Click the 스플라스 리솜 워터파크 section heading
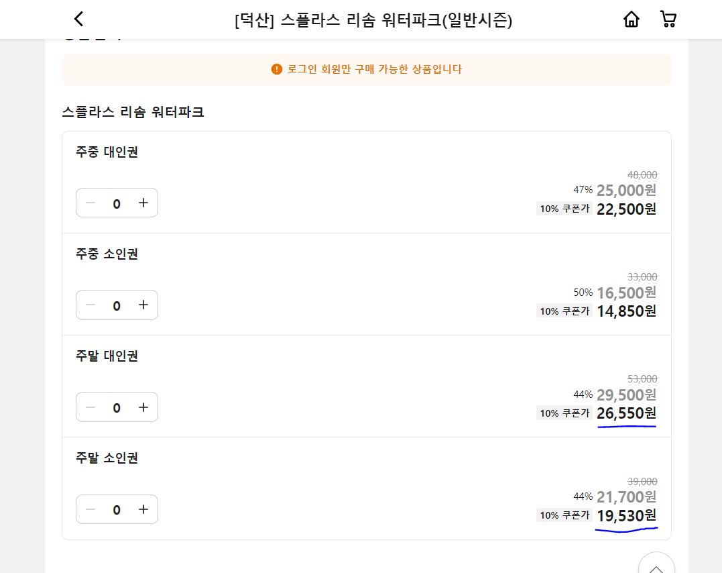 pos(132,112)
